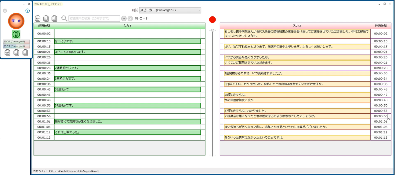Viewport: 396px width, 175px height.
Task: Select the row 37度8分ですね。わかりました。
Action: click(297, 111)
